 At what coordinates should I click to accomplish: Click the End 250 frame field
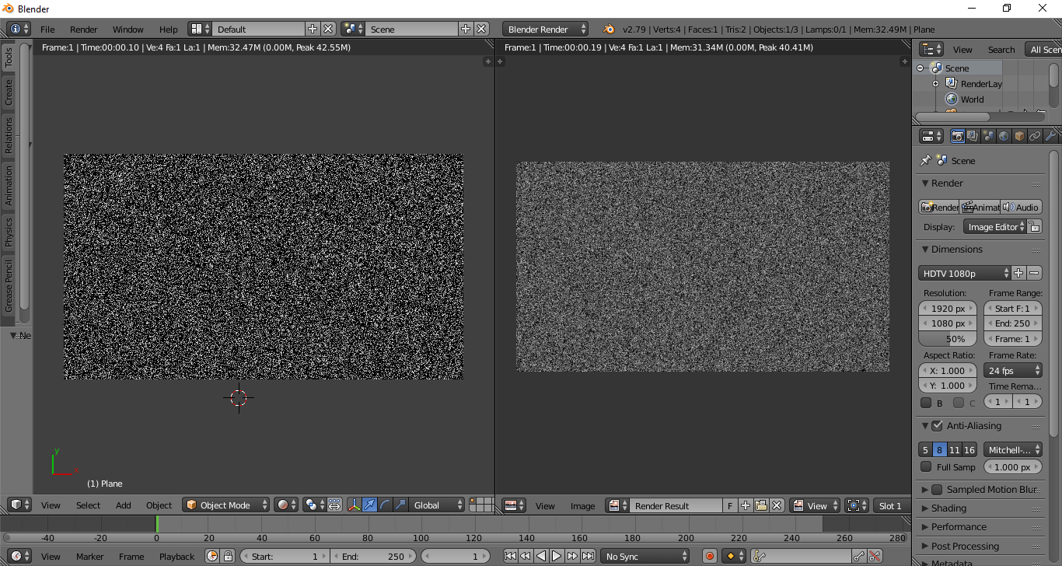[1012, 323]
